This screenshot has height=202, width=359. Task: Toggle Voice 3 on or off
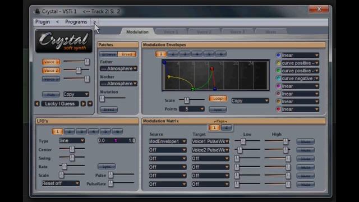coord(51,79)
